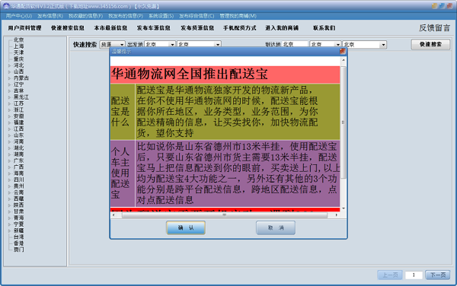The image size is (457, 286).
Task: Select 北京 in the region tree
Action: pyautogui.click(x=18, y=40)
